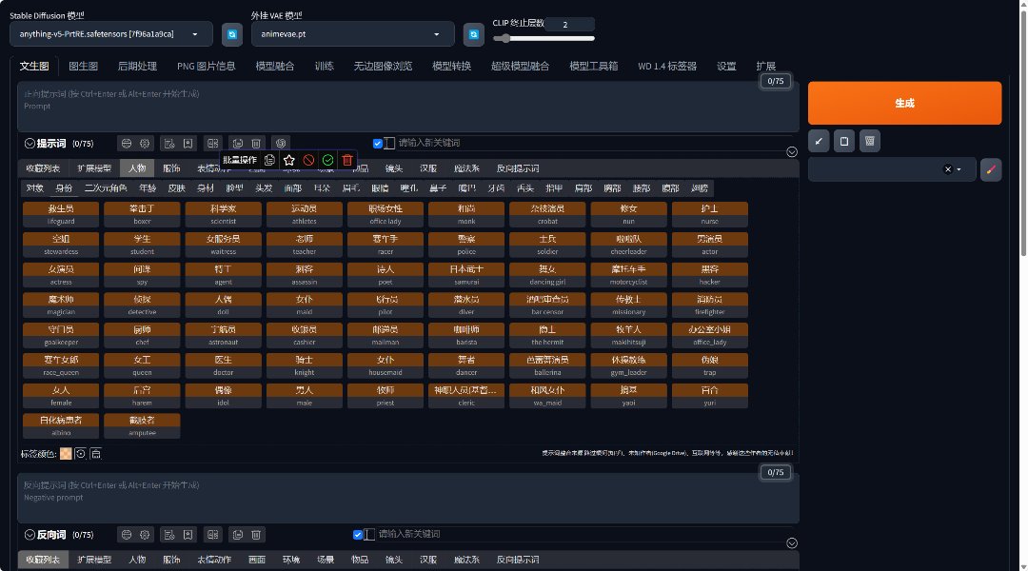Click the red prohibit icon in batch operations

[x=308, y=160]
